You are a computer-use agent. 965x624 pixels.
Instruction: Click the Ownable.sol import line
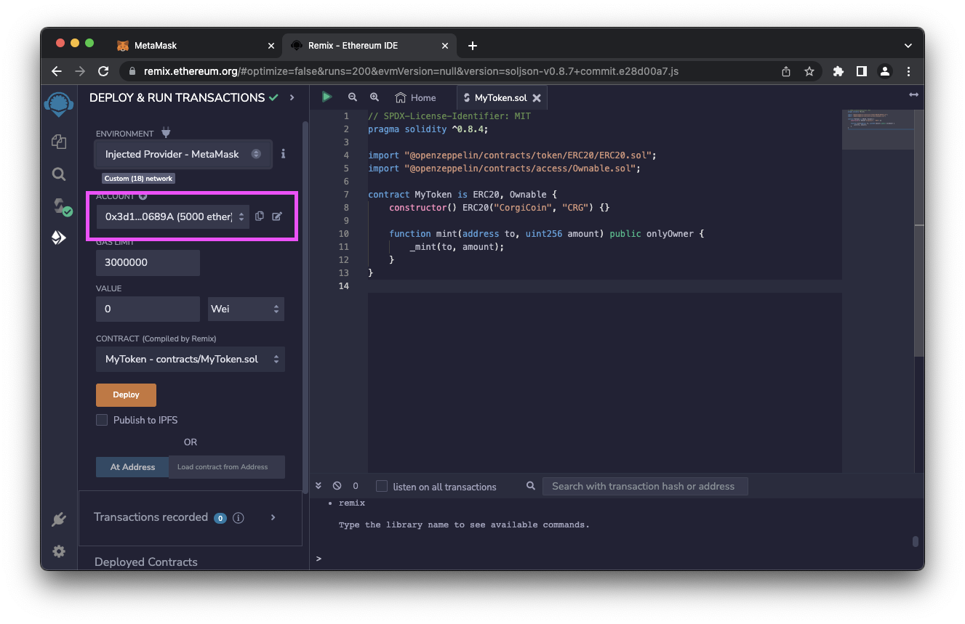pos(504,168)
